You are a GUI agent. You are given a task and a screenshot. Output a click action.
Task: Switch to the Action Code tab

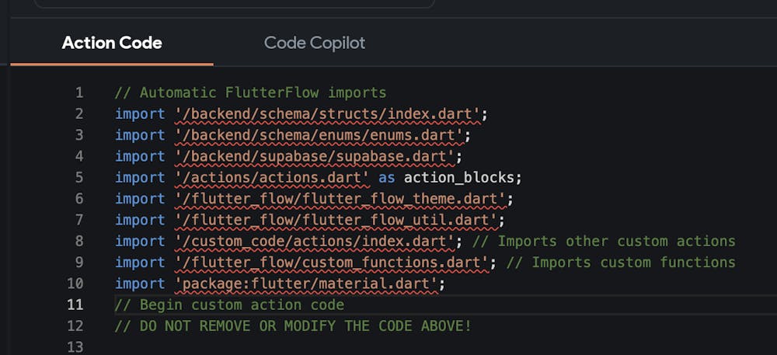click(x=112, y=43)
